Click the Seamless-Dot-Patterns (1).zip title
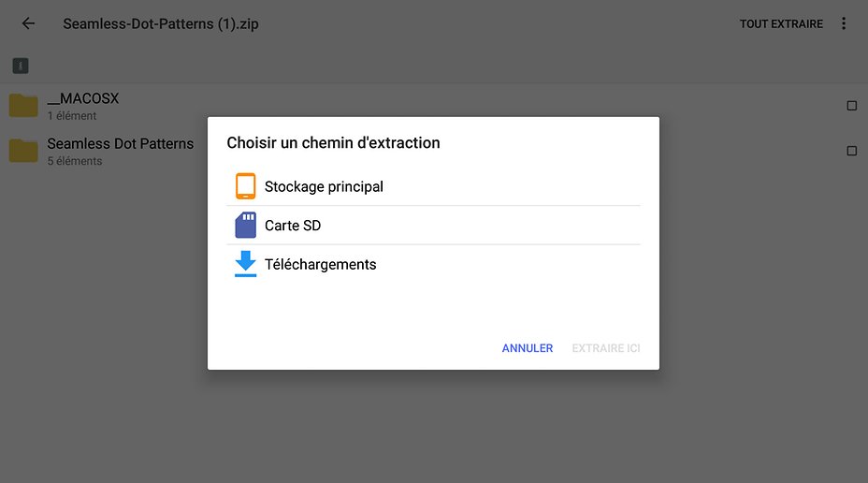Screen dimensions: 868x483 [x=161, y=23]
